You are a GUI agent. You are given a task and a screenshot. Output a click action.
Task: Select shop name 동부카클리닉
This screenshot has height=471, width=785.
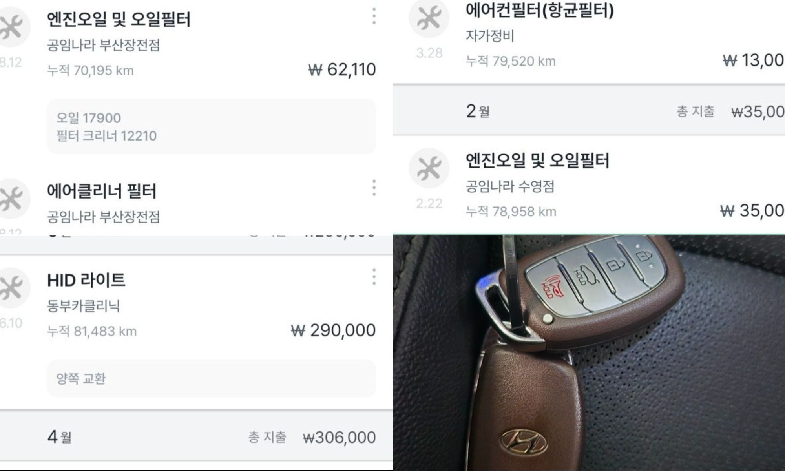[x=83, y=306]
